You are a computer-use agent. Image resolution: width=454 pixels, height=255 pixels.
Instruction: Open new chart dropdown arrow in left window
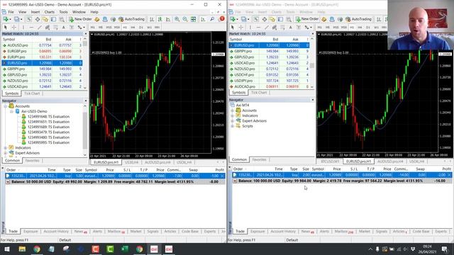click(10, 19)
